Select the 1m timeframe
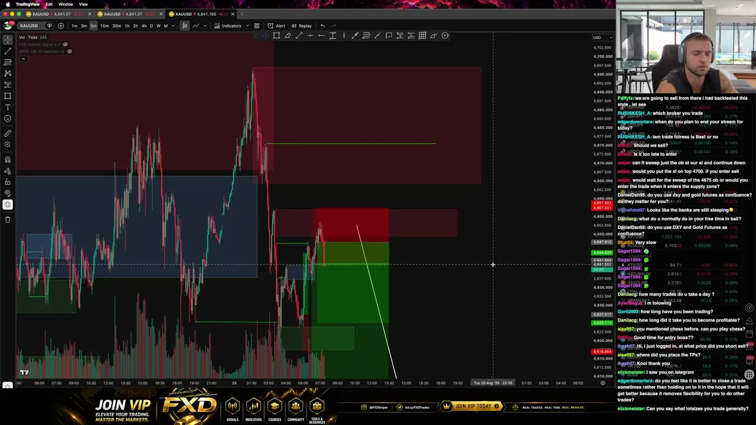This screenshot has width=756, height=425. point(74,26)
